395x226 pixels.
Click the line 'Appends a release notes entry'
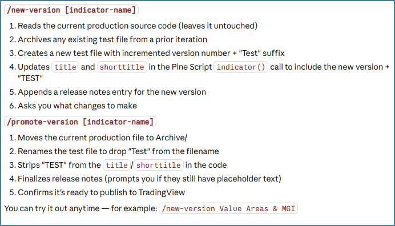click(x=112, y=92)
